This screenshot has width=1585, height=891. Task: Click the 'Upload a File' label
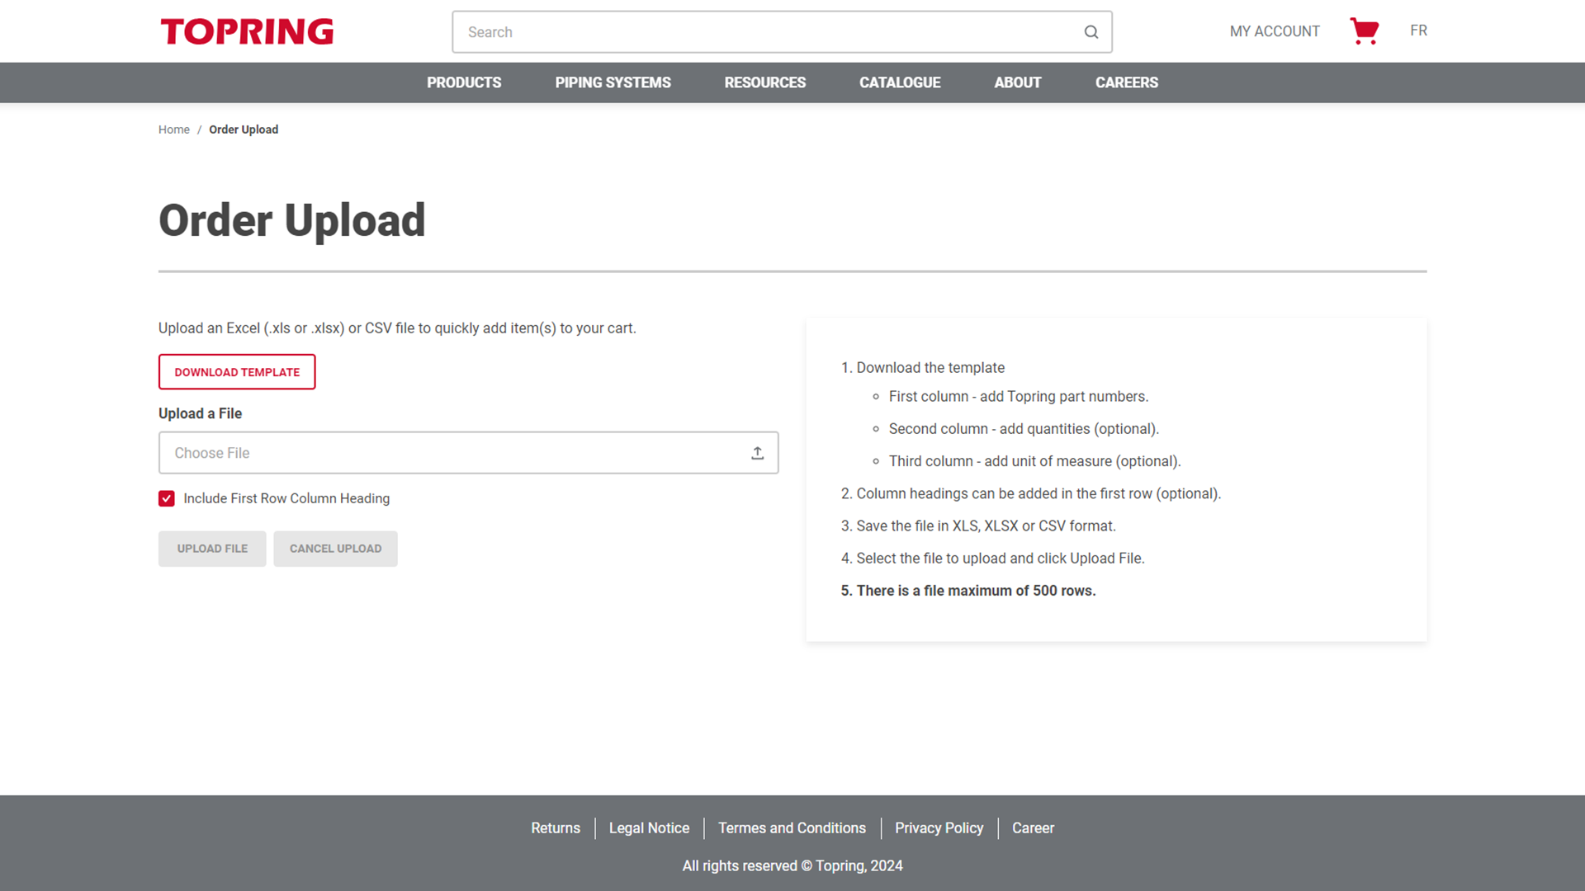200,413
